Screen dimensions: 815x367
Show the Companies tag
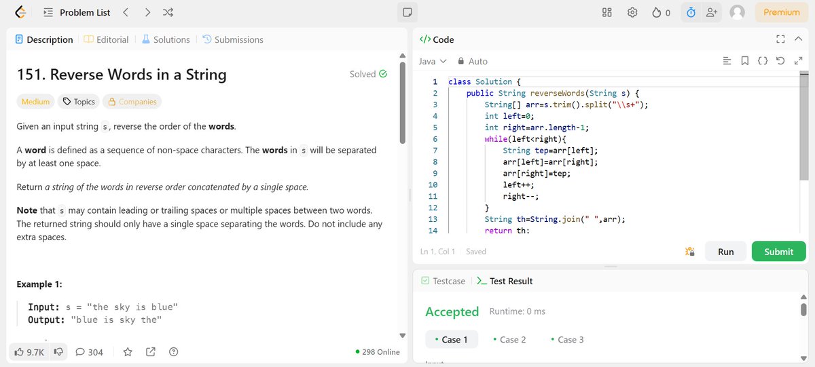[x=132, y=102]
